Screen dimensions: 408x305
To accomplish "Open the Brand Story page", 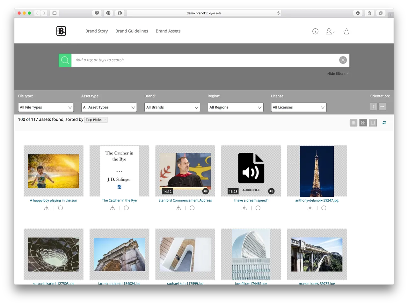I will click(x=96, y=31).
